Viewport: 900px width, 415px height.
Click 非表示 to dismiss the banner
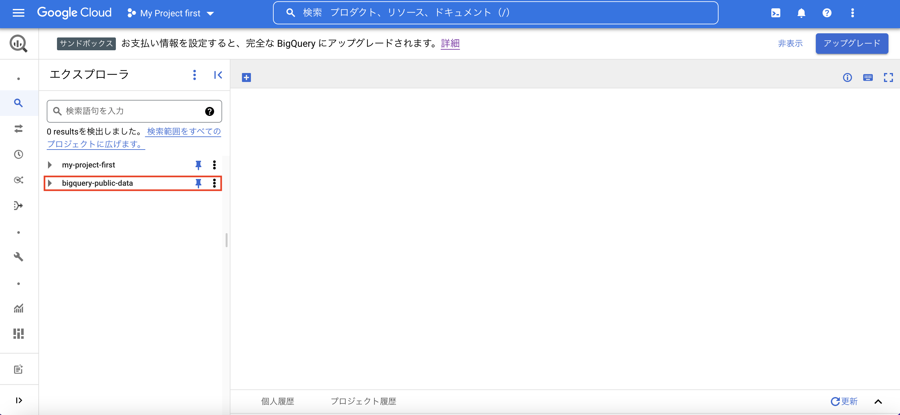pyautogui.click(x=790, y=43)
